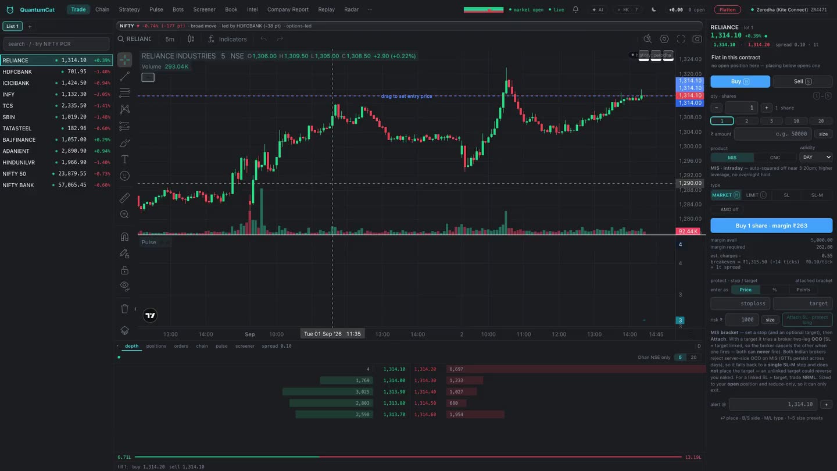This screenshot has width=837, height=471.
Task: Activate the chart zoom-in tool
Action: pos(124,215)
